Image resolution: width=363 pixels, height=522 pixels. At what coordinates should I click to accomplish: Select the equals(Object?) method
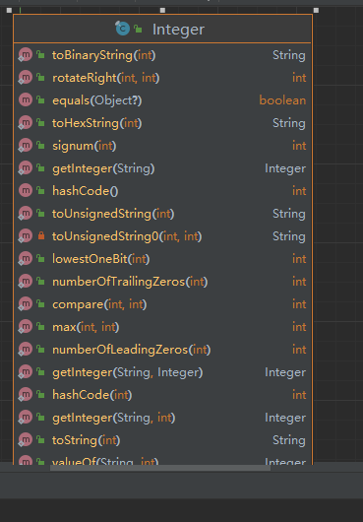point(97,100)
